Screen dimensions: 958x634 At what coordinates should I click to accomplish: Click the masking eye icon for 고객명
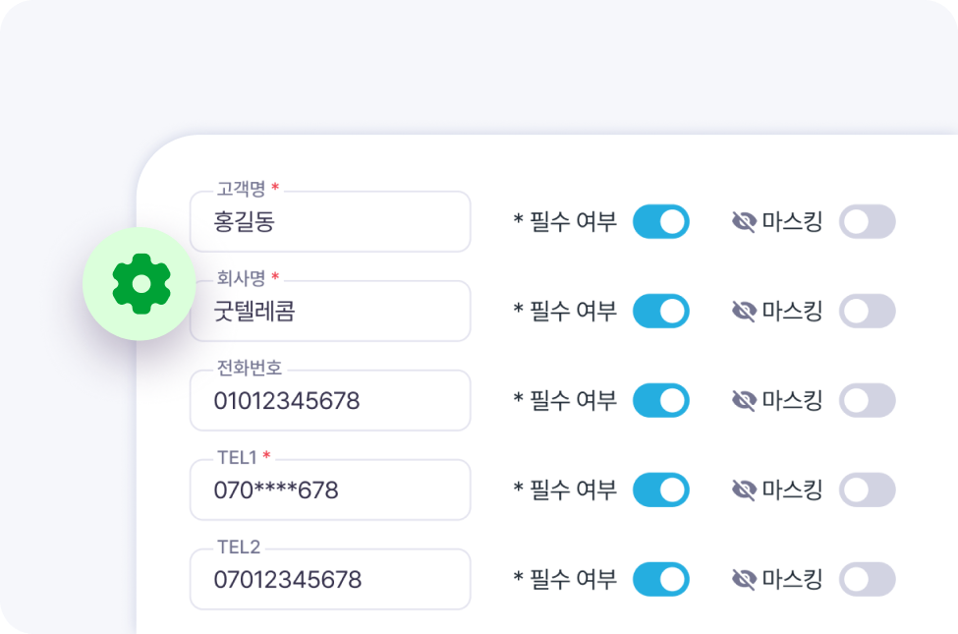(745, 222)
